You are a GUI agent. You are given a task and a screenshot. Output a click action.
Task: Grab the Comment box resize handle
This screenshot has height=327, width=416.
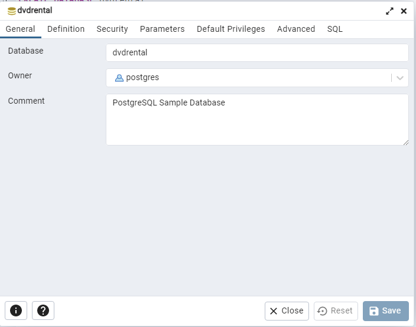pos(406,143)
